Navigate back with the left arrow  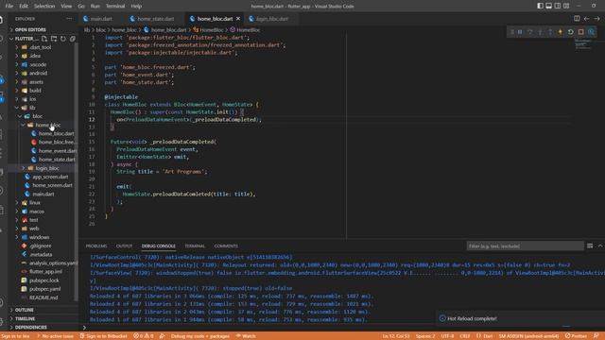[586, 19]
